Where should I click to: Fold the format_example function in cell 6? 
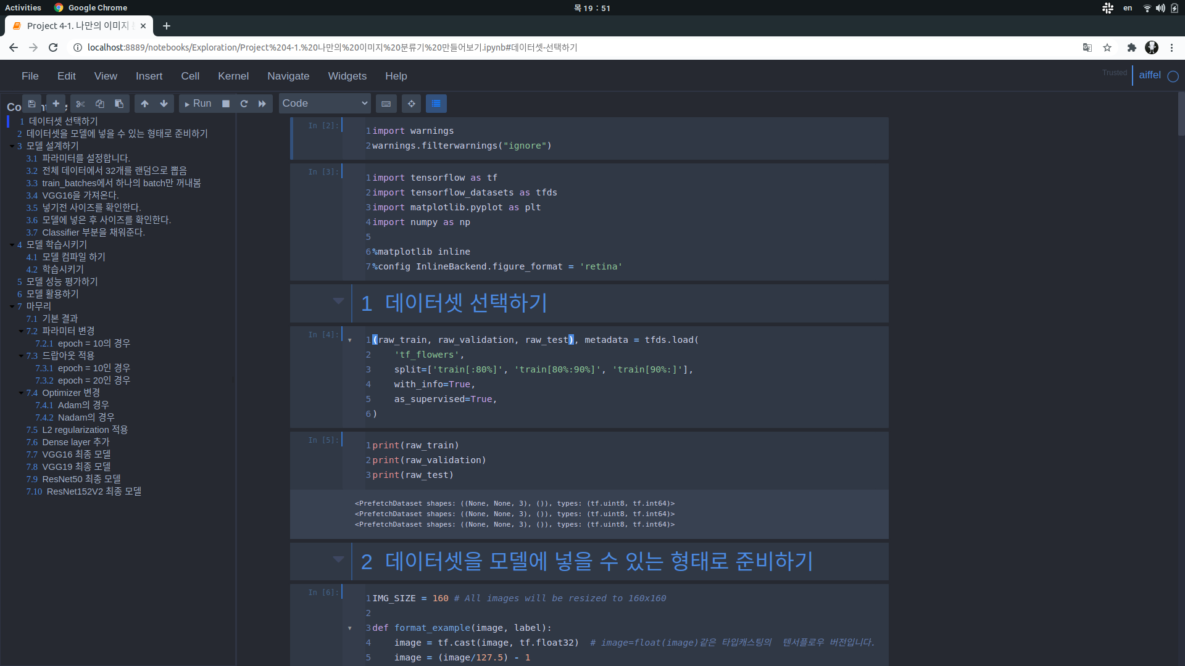click(350, 628)
